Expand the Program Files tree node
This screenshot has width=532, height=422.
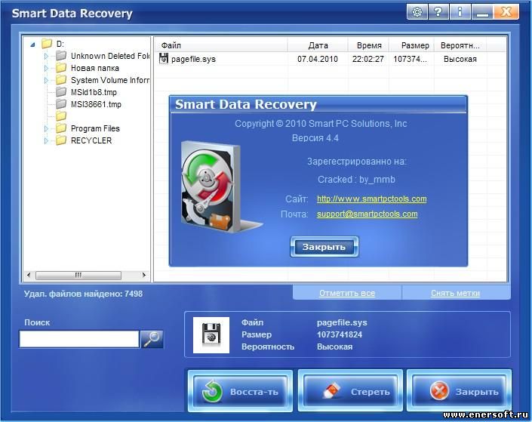point(46,128)
